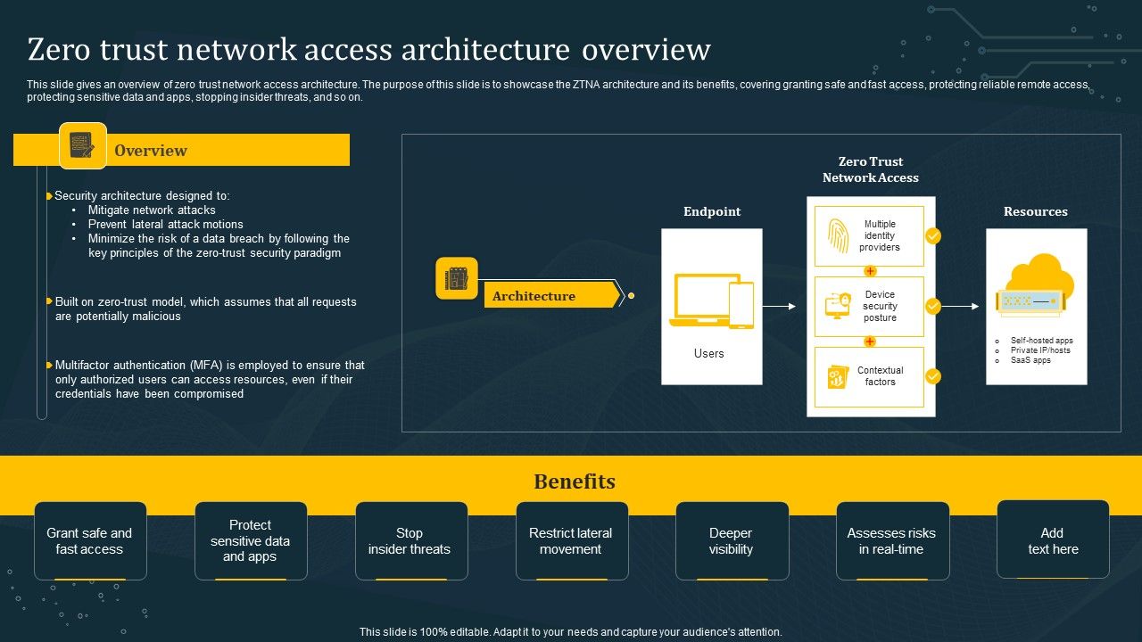Click the Prevent lateral attack motions bullet

(x=165, y=225)
